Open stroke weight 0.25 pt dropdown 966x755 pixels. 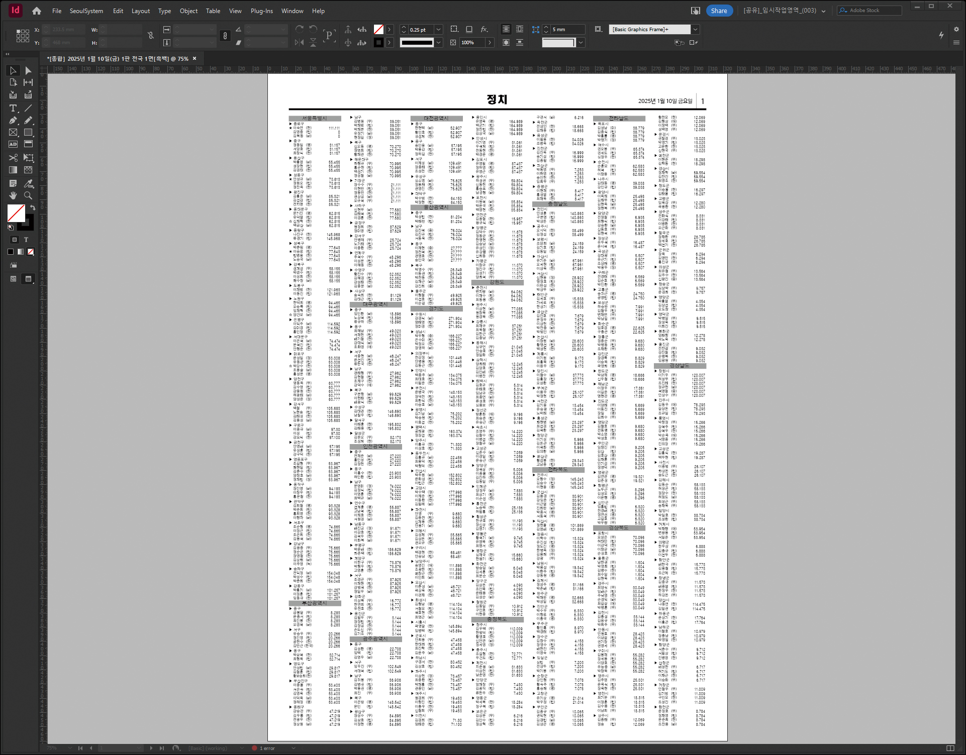[x=438, y=30]
